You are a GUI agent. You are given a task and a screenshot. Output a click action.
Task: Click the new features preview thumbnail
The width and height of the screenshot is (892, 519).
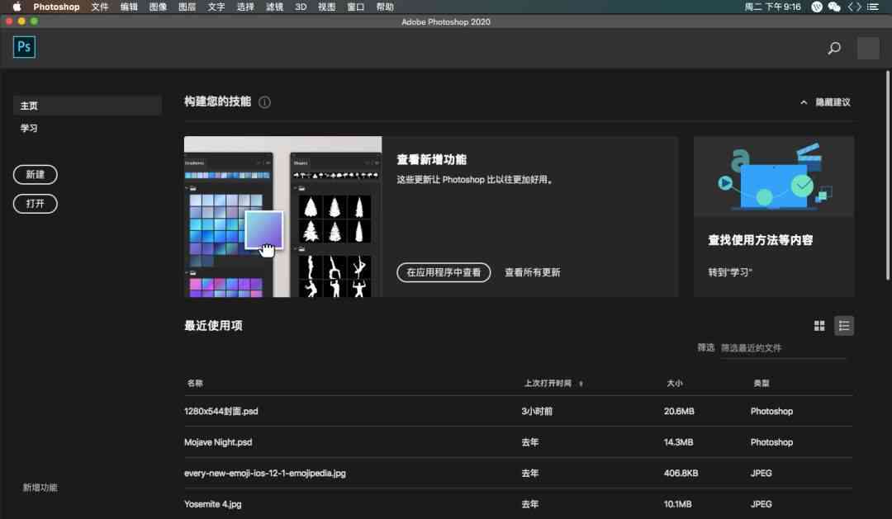pyautogui.click(x=282, y=216)
